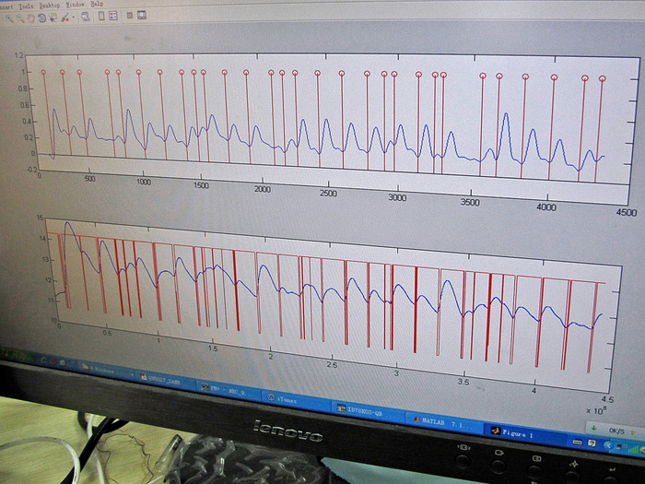Click the Link Plot toolbar icon
Viewport: 645px width, 484px height.
(86, 17)
